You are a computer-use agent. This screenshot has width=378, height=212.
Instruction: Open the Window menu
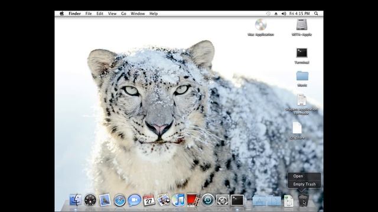click(138, 14)
